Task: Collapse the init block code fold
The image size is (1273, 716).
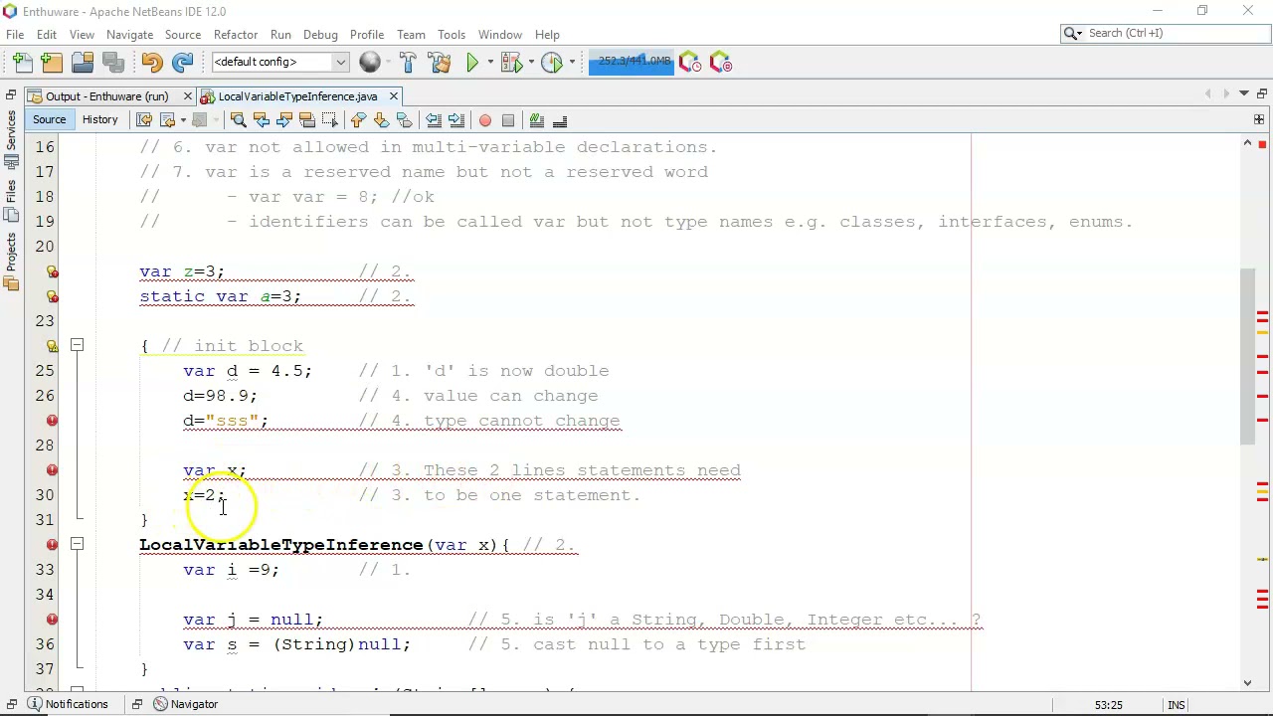Action: pos(77,345)
